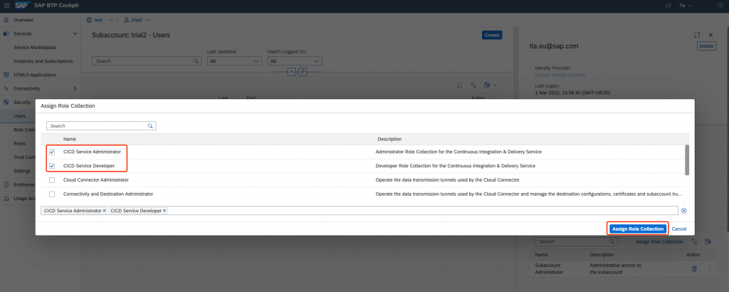Export the user's role collections list
Screen dimensions: 729x292
coord(708,241)
